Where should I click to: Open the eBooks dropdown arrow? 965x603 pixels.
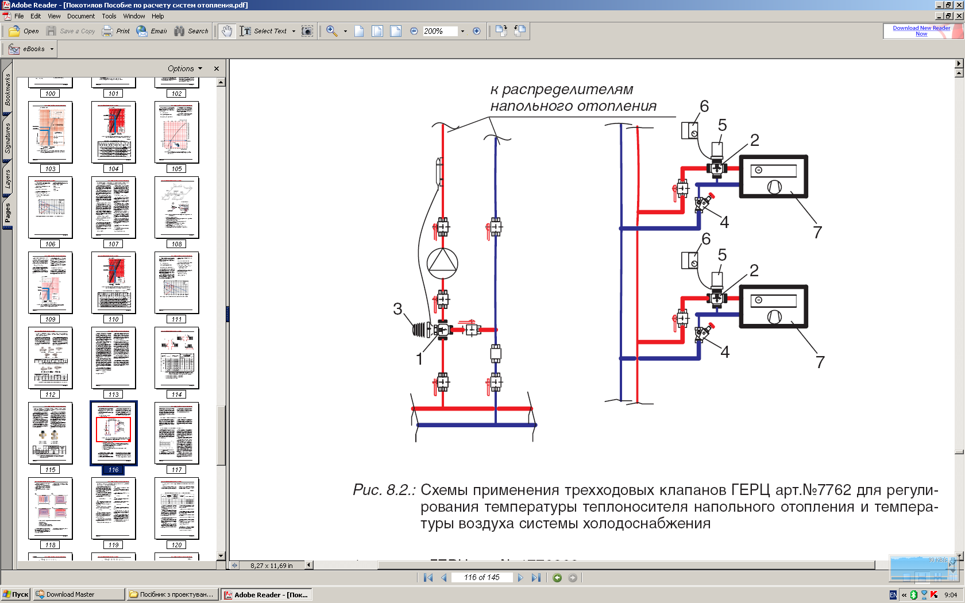point(52,49)
